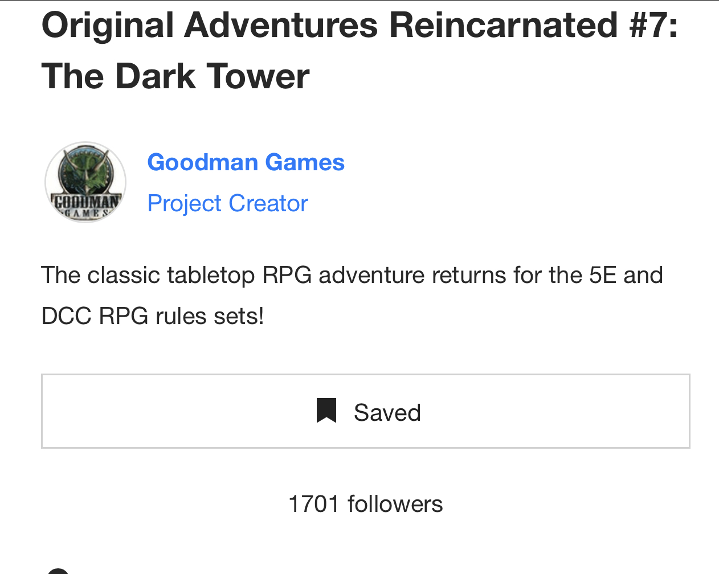The width and height of the screenshot is (719, 574).
Task: Unsave the project via the Saved label
Action: pyautogui.click(x=387, y=412)
